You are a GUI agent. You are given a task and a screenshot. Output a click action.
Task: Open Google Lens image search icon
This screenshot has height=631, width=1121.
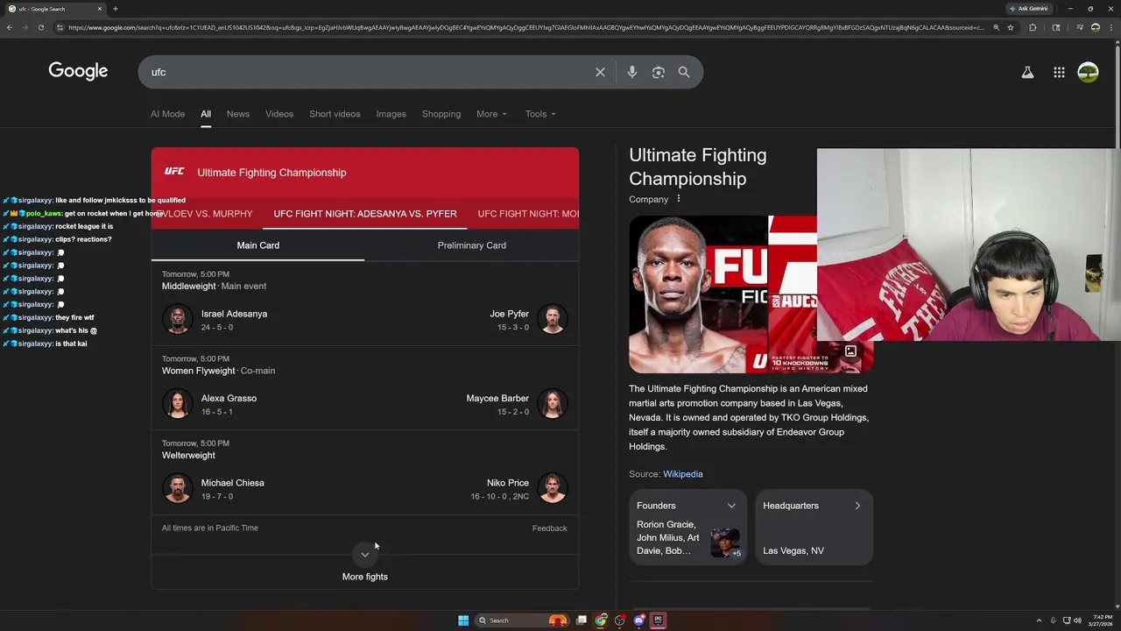(x=659, y=72)
